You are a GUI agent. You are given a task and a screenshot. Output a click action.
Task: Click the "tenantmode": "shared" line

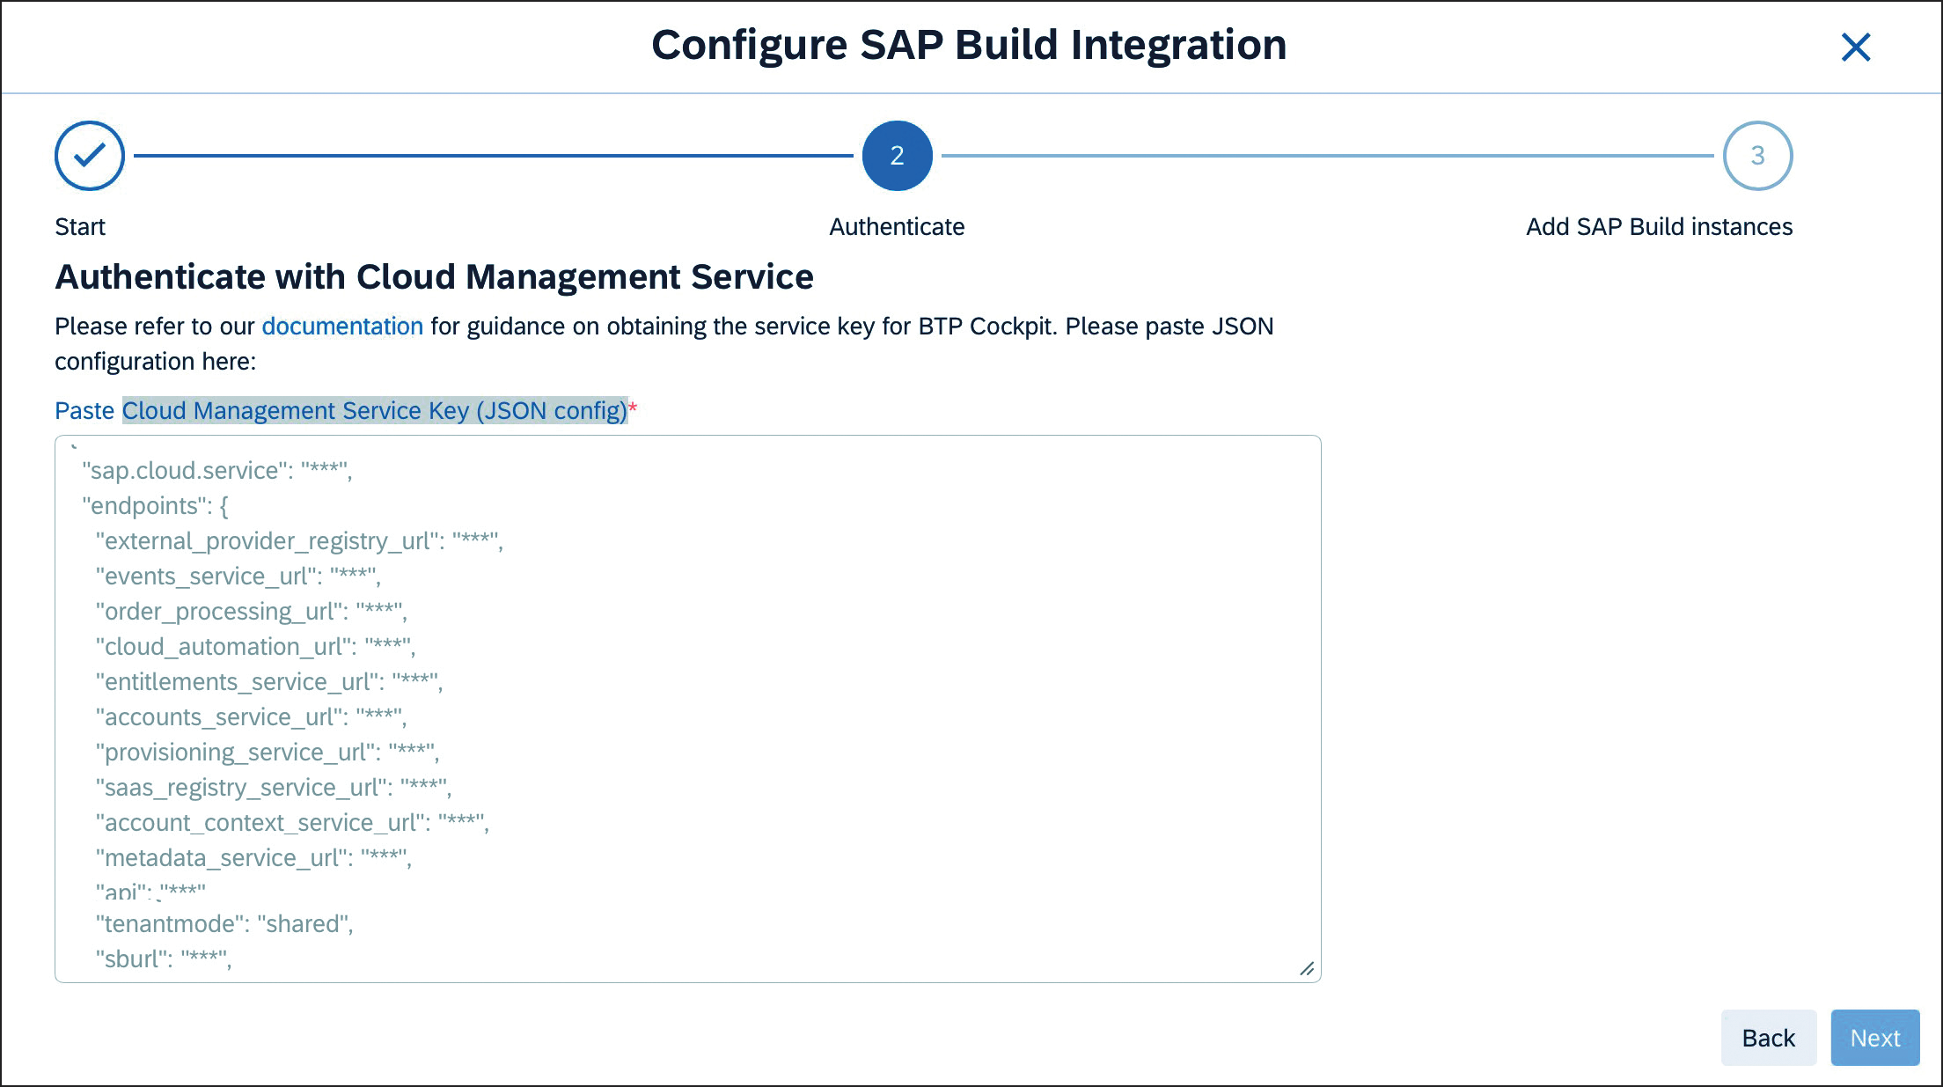(224, 924)
